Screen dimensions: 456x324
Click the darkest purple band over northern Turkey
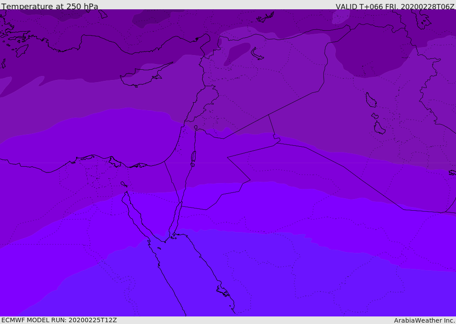(151, 19)
